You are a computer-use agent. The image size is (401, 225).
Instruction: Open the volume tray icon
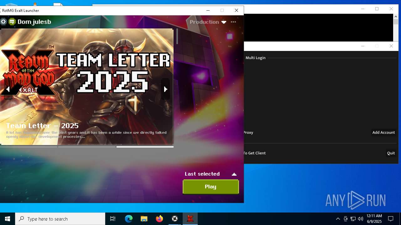361,219
